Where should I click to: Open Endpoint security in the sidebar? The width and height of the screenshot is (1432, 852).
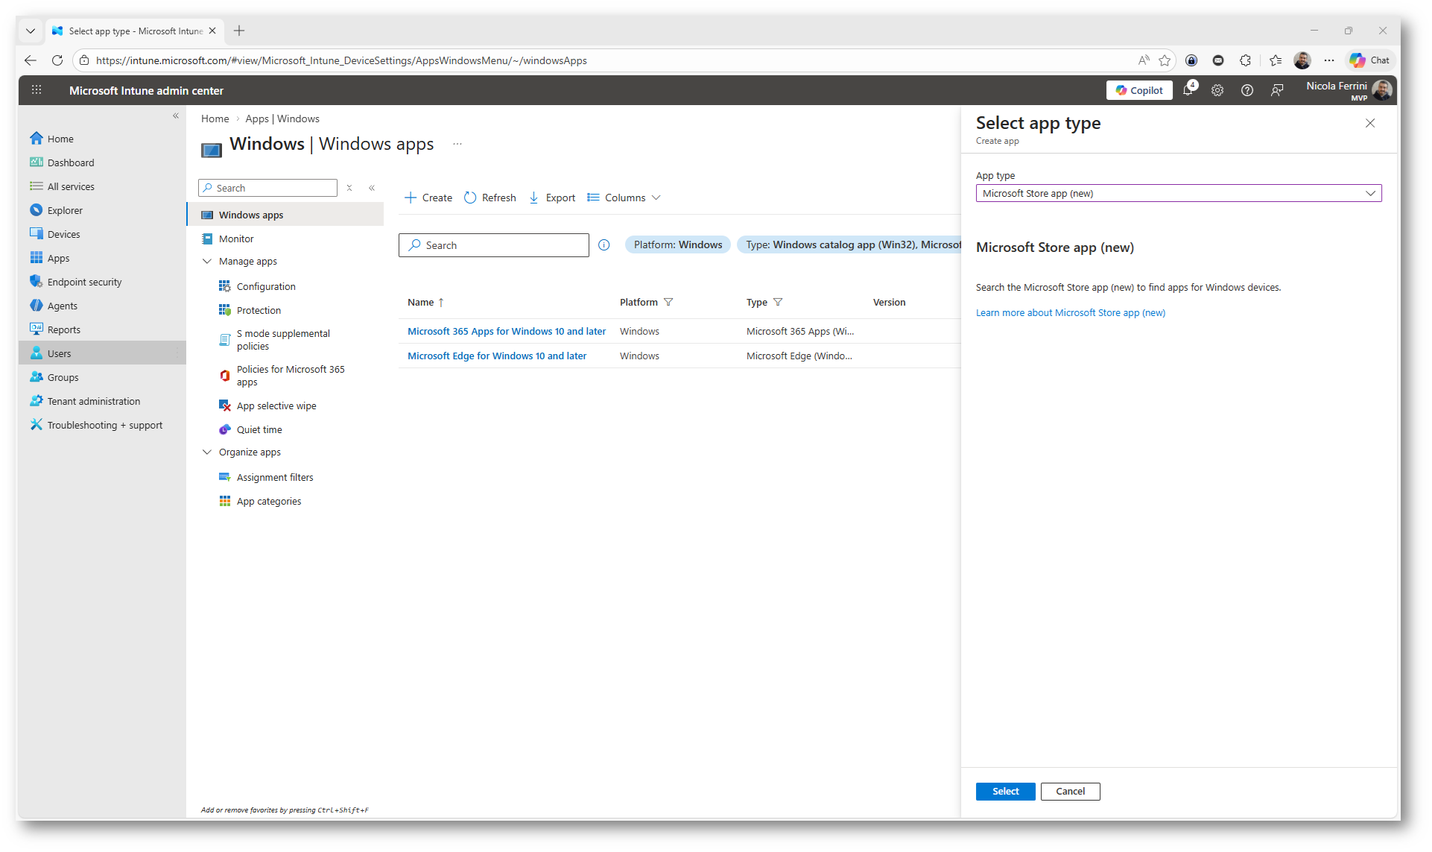point(84,282)
